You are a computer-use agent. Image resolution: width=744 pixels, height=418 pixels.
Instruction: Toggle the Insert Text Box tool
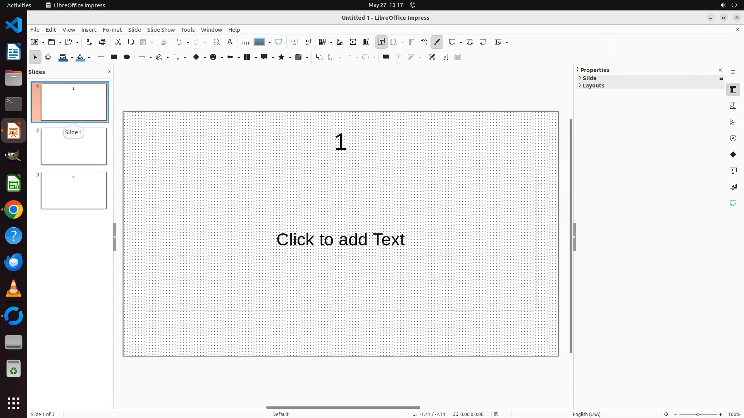coord(381,42)
